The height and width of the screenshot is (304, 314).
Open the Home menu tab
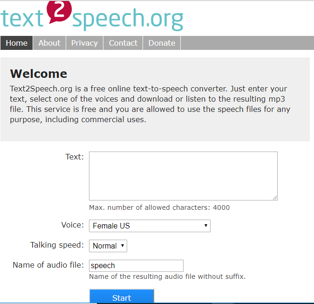pyautogui.click(x=16, y=43)
